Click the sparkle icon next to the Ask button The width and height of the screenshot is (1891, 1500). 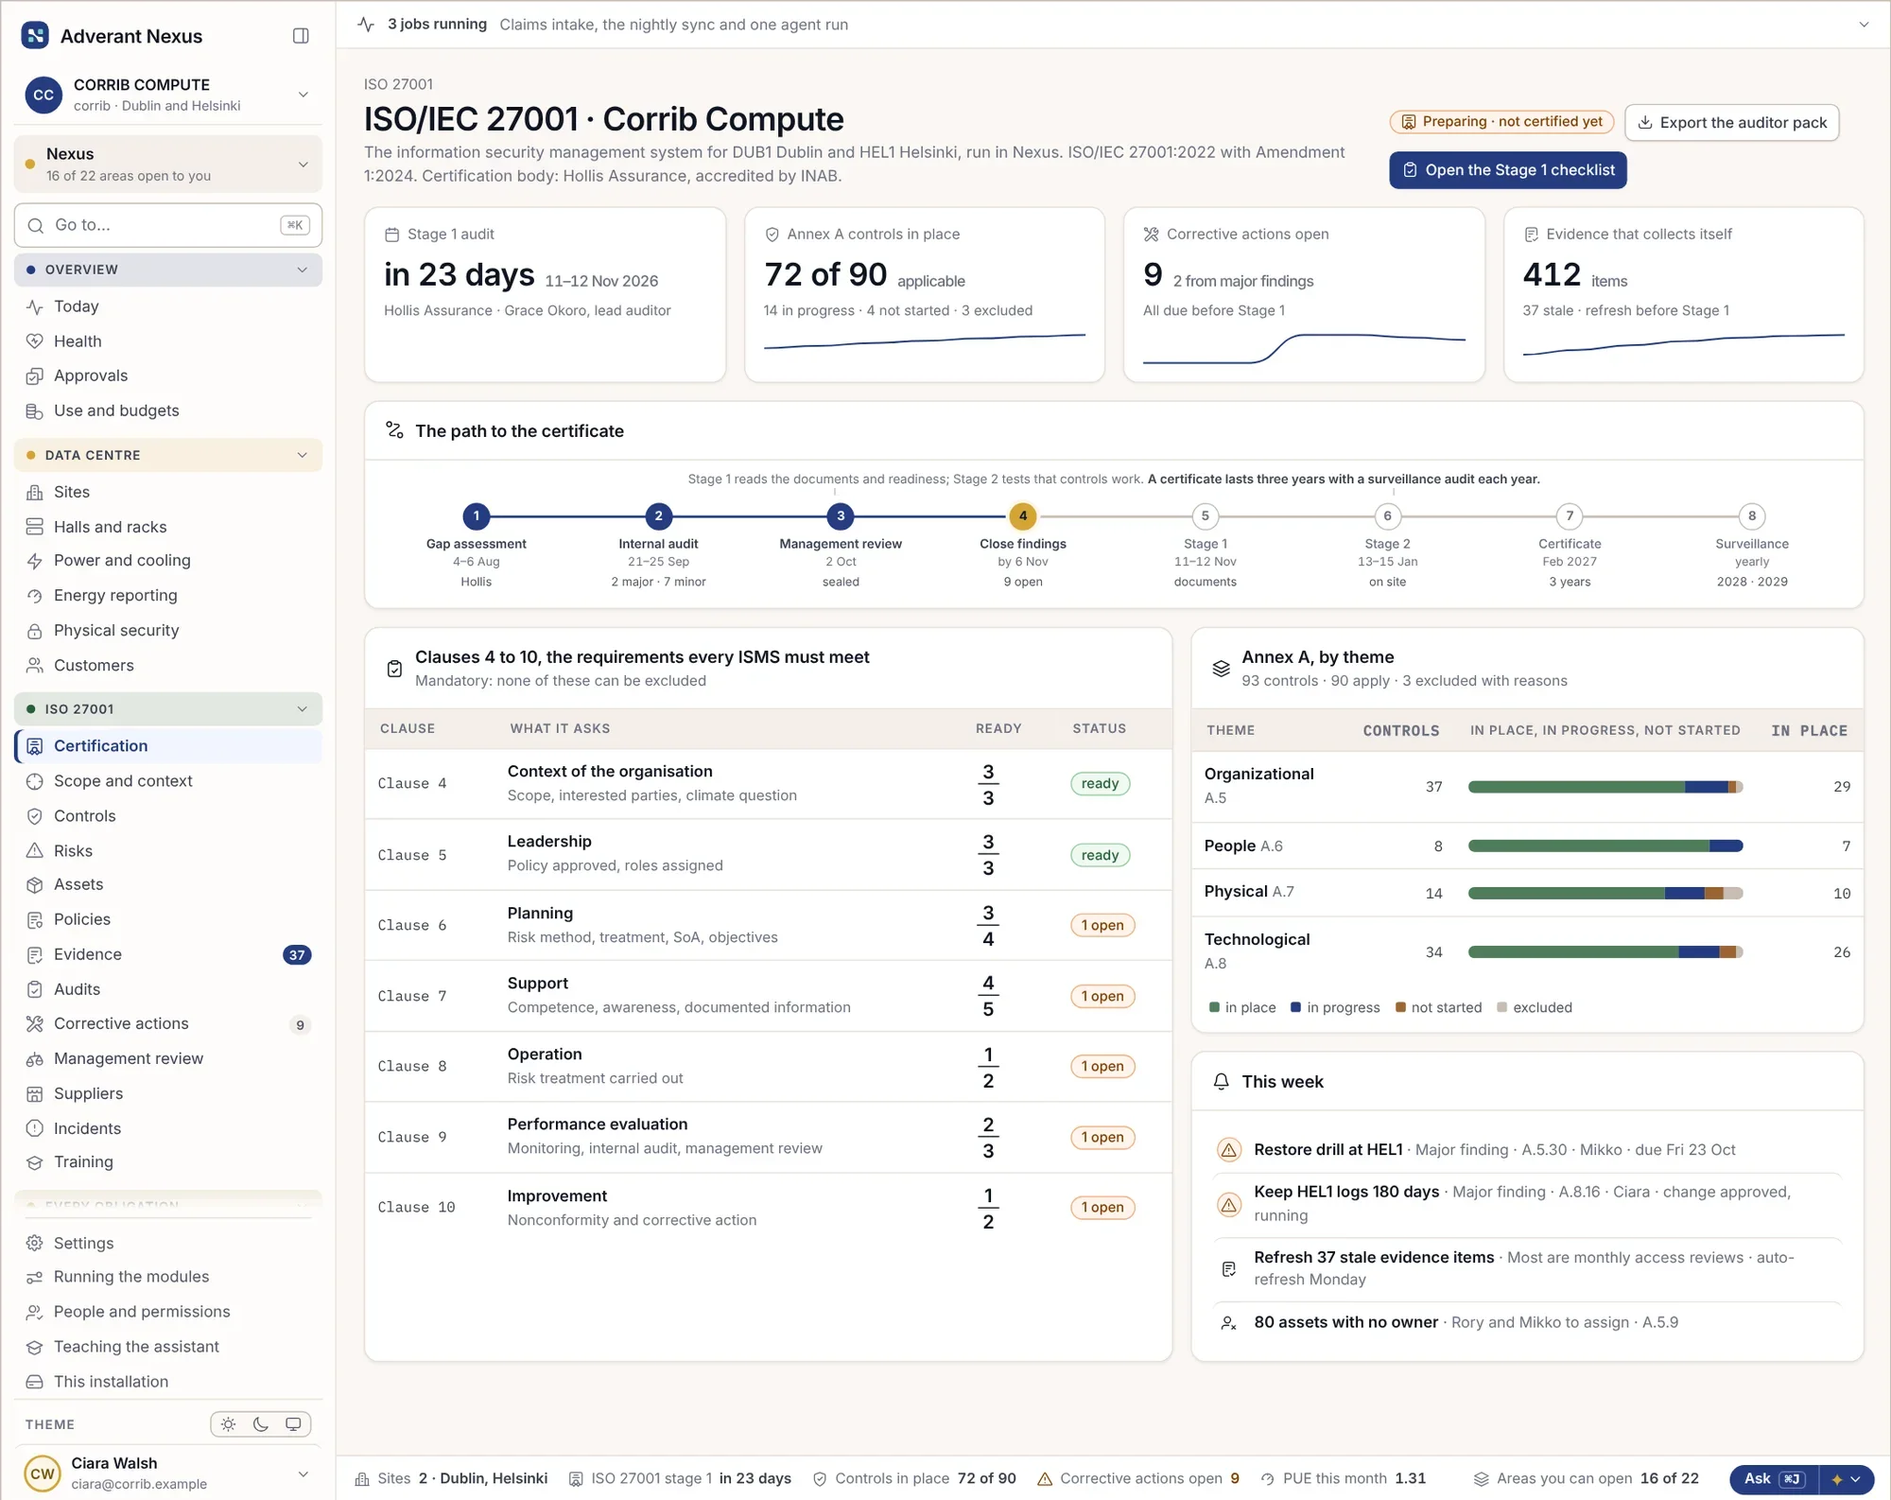click(x=1837, y=1479)
